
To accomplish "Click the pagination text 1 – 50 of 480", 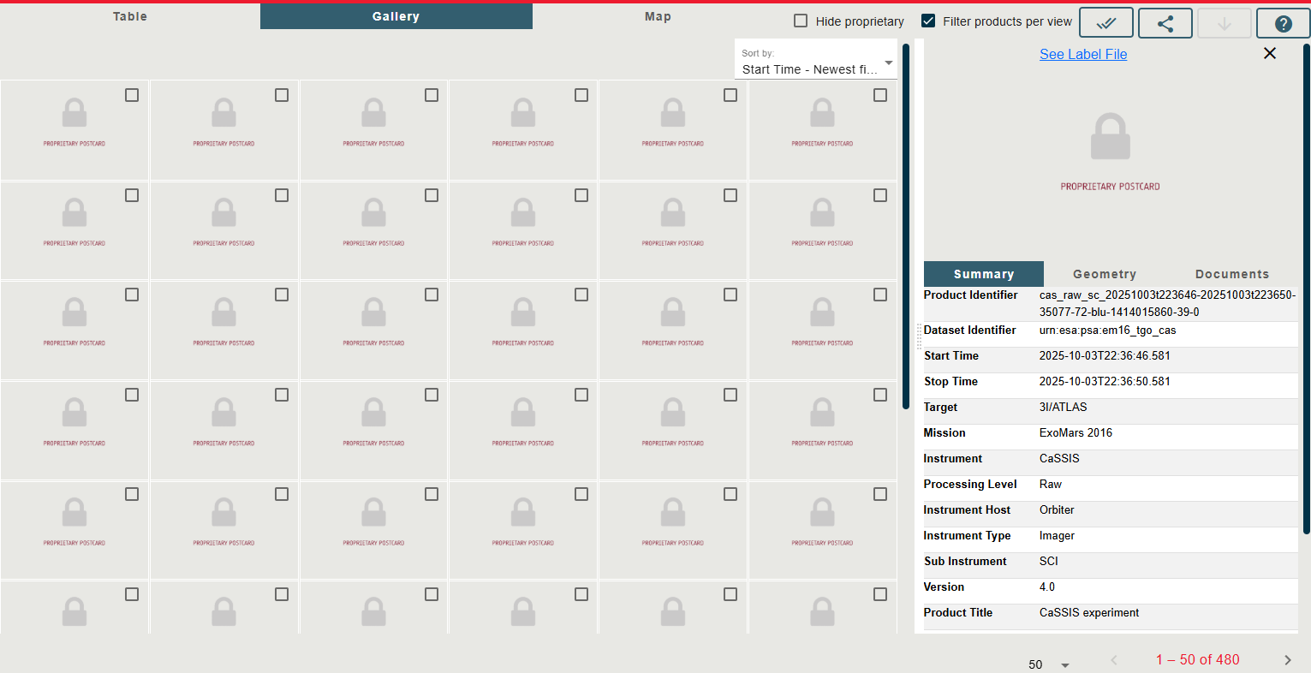I will (1198, 660).
